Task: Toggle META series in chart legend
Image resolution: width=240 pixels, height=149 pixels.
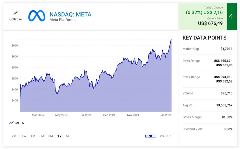Action: tap(20, 123)
